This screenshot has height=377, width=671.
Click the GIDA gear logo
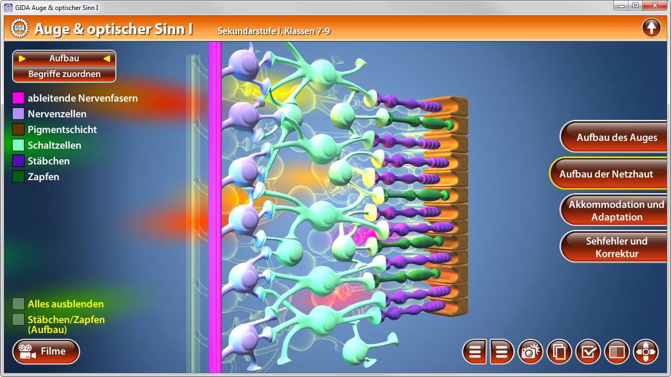(19, 29)
